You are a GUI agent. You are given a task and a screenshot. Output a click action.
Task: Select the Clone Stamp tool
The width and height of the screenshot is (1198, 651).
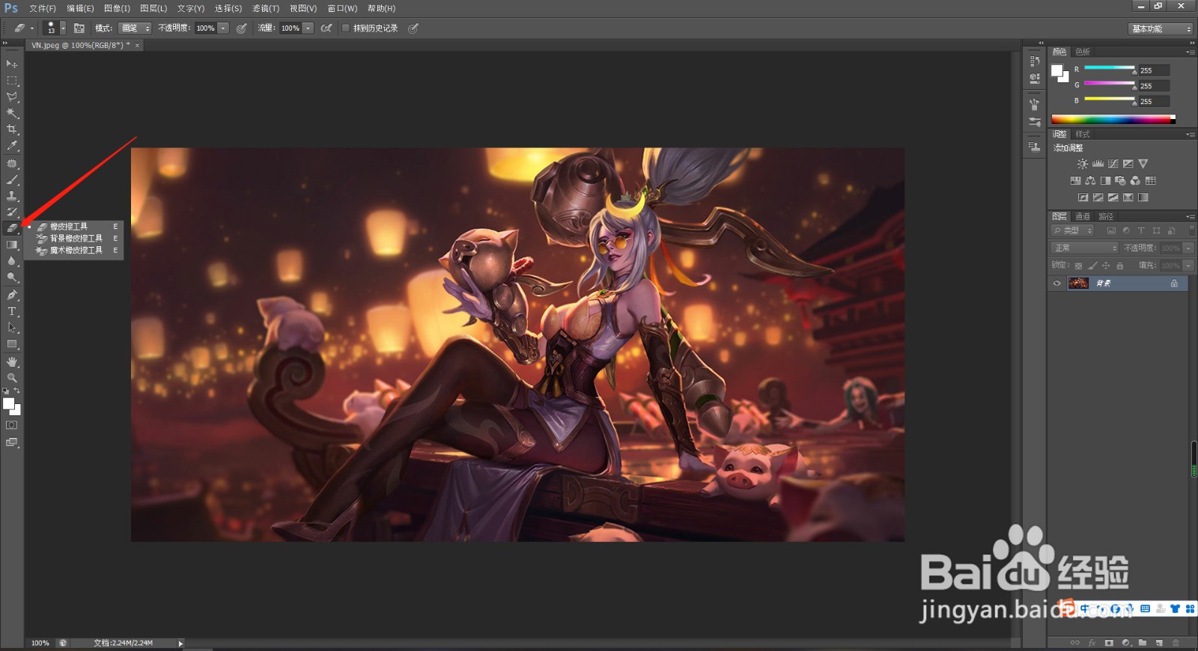(12, 196)
